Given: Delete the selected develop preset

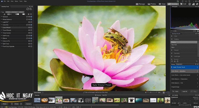Looking at the screenshot, I should click(175, 61).
